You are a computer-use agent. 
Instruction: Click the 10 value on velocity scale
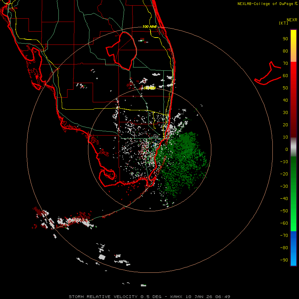coord(285,137)
